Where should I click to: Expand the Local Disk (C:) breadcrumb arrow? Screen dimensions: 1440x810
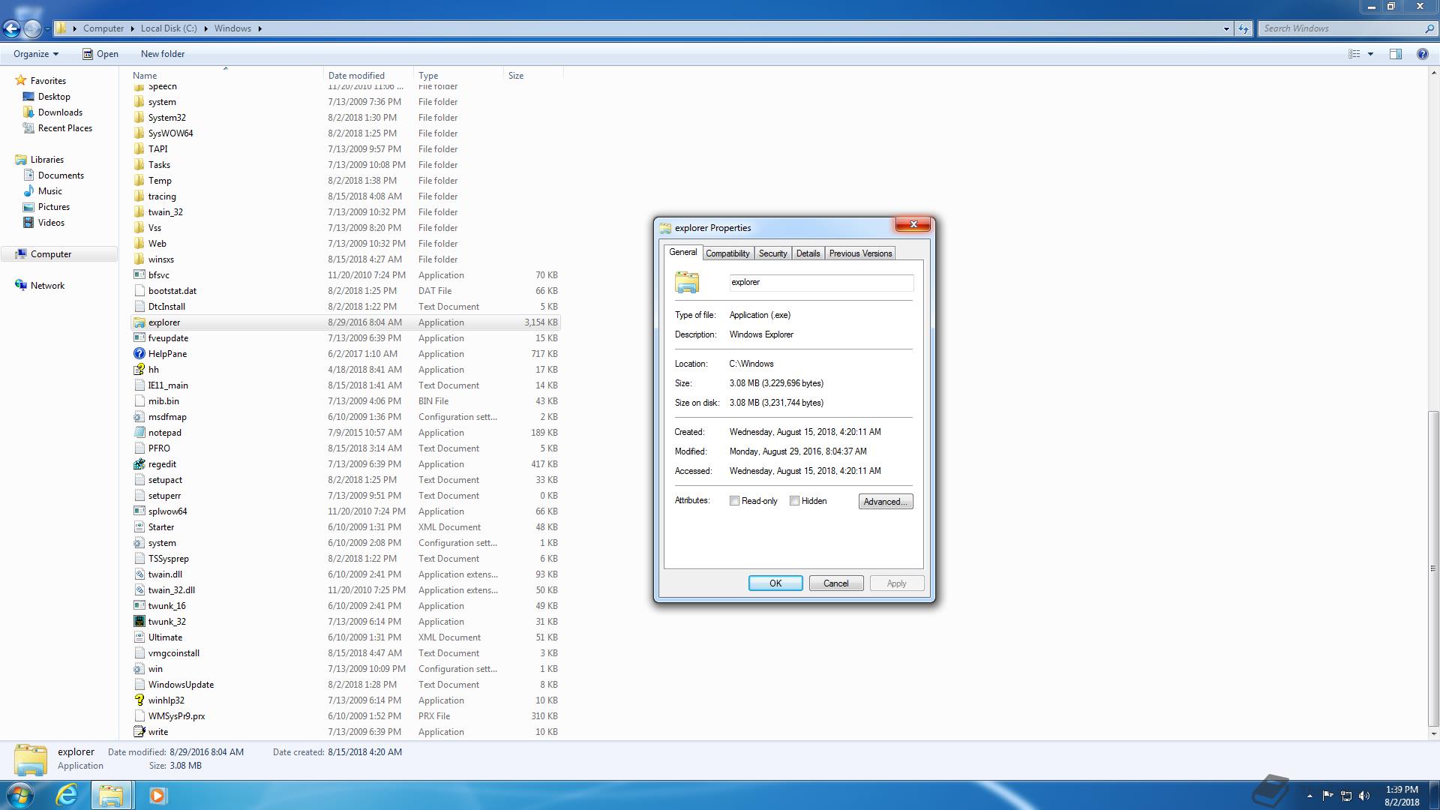coord(205,28)
